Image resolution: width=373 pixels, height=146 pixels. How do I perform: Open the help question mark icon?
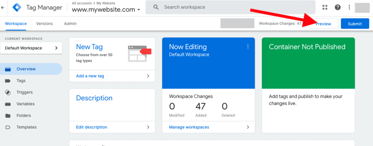[x=337, y=7]
